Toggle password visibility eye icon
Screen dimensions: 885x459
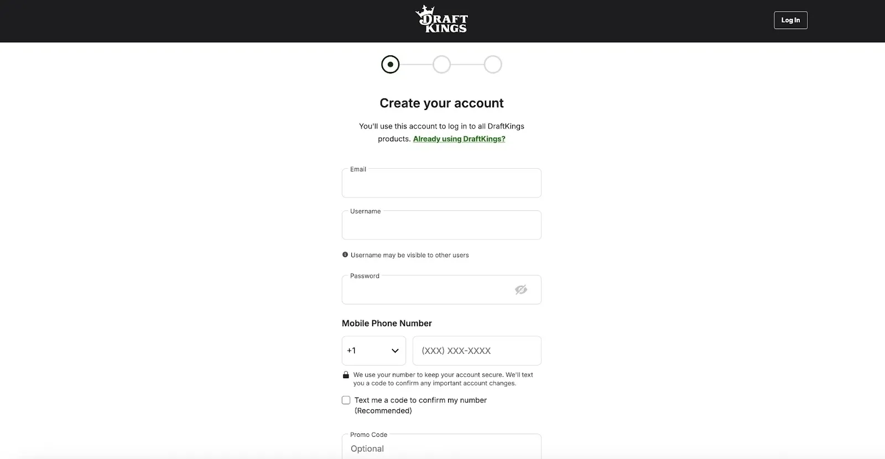tap(521, 290)
